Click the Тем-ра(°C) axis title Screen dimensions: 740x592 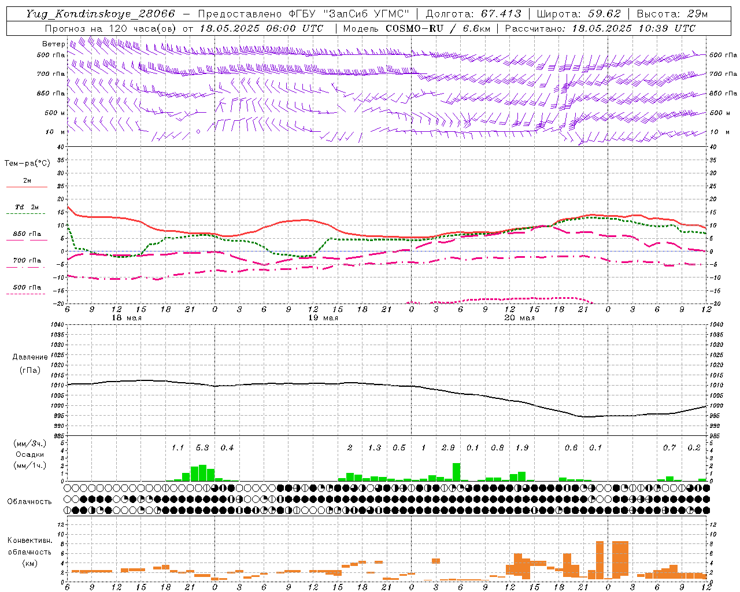27,164
